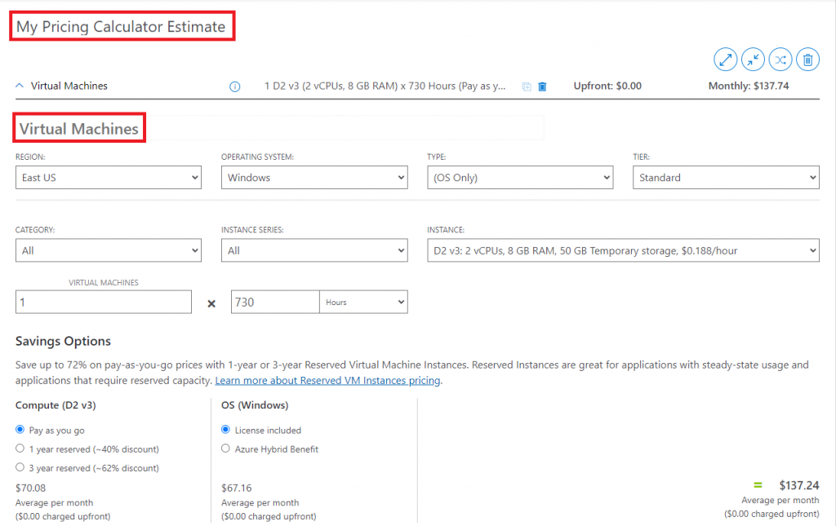This screenshot has height=526, width=836.
Task: Click the Upfront: $0.00 text
Action: pyautogui.click(x=607, y=86)
